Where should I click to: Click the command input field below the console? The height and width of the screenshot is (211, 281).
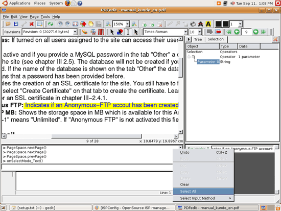pos(87,167)
